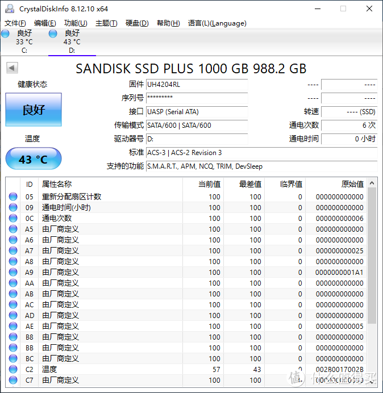Click the 临界值 column header
The height and width of the screenshot is (393, 383).
[x=285, y=184]
